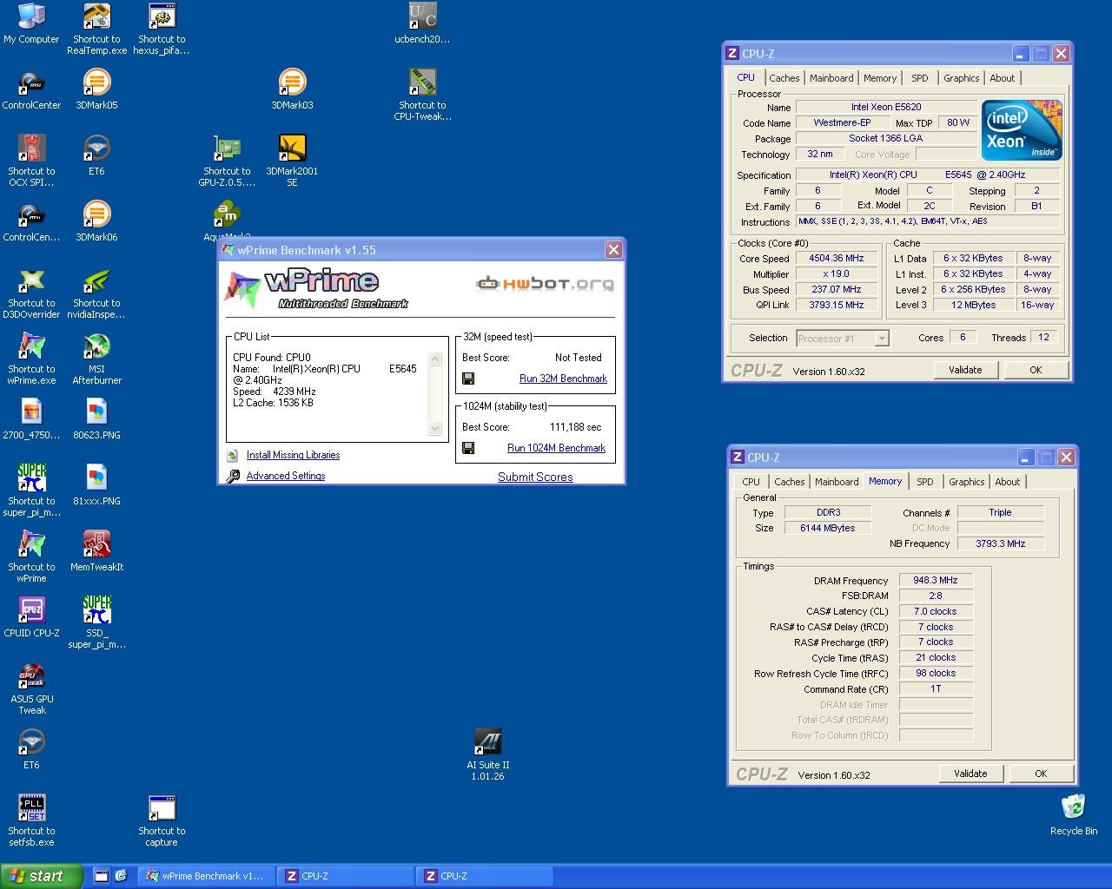Click the hwbot.org logo in wPrime
The image size is (1112, 889).
[x=546, y=283]
